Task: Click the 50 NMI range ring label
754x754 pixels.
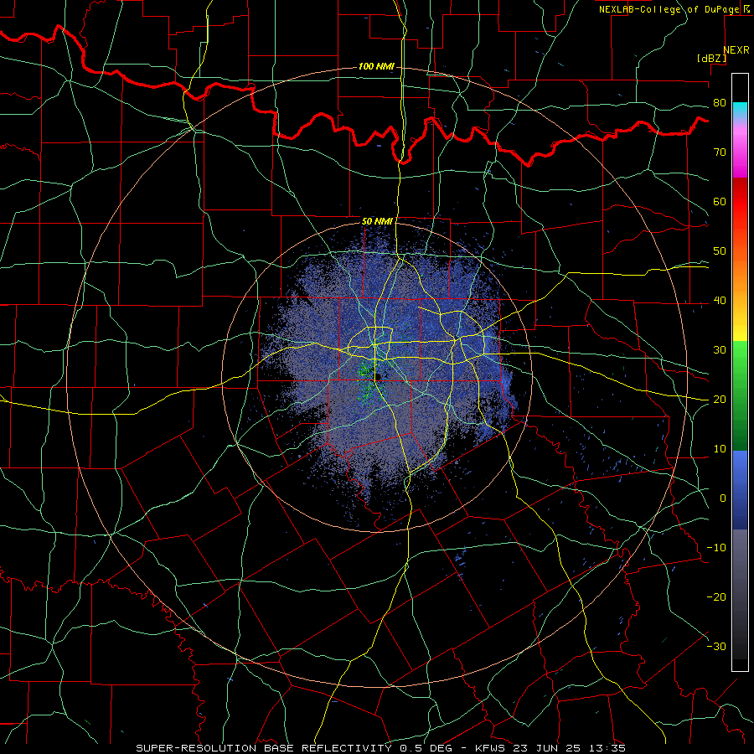Action: pos(377,221)
